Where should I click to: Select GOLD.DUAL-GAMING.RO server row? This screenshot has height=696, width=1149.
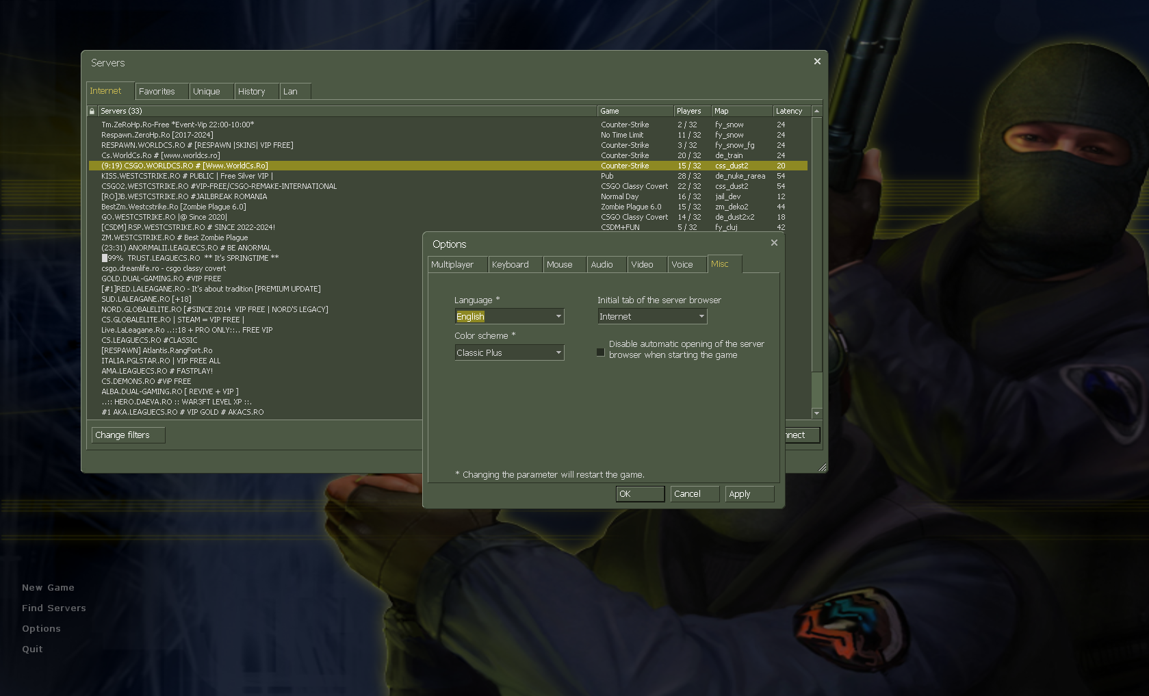(x=256, y=279)
